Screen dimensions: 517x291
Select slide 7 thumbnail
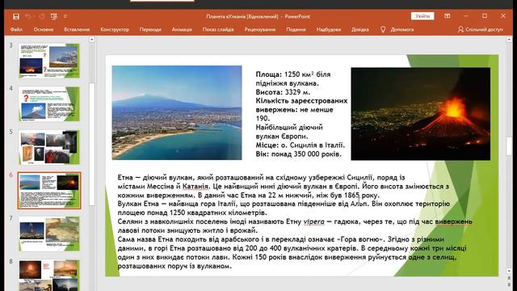click(x=48, y=234)
